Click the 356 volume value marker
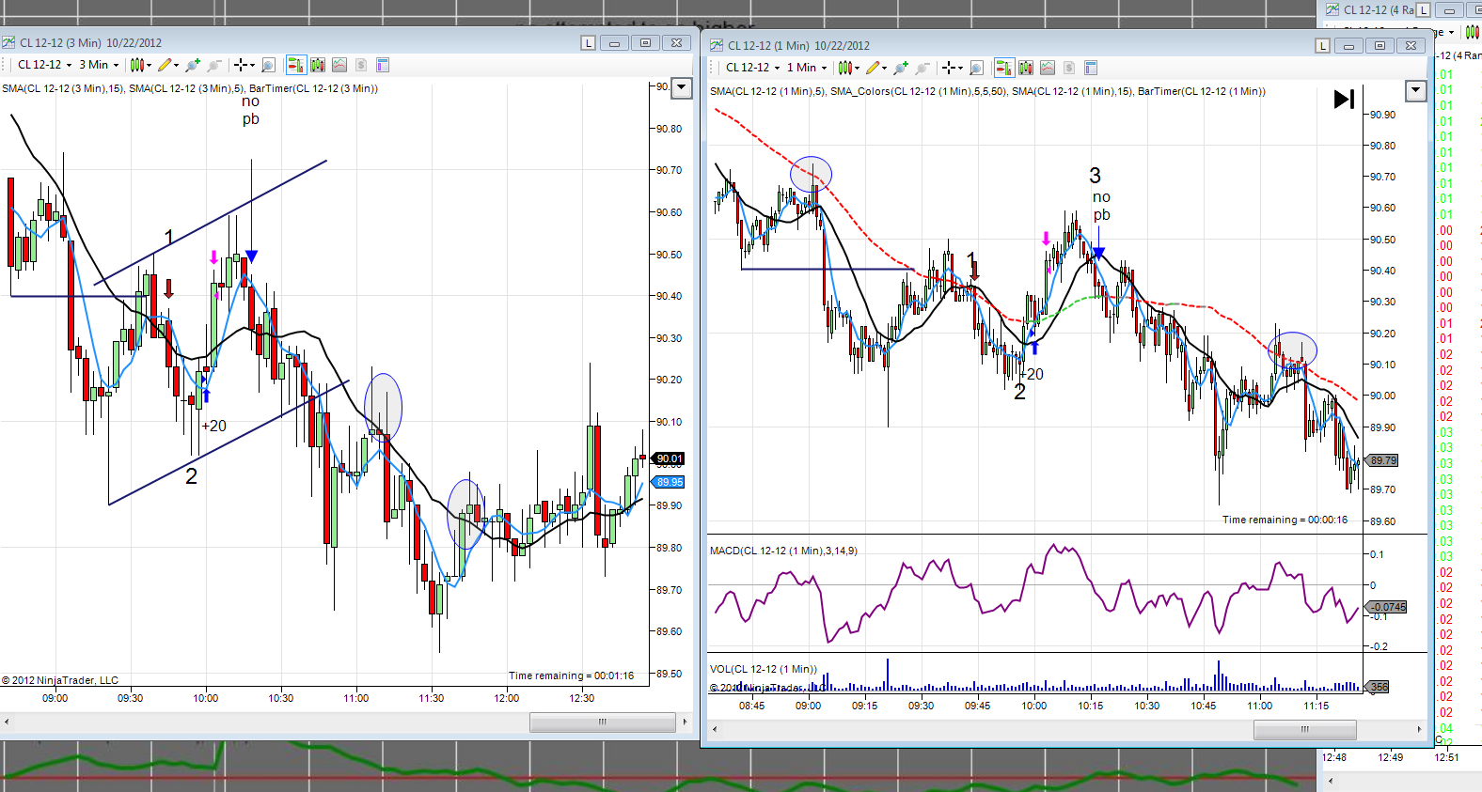This screenshot has width=1482, height=792. click(1378, 687)
